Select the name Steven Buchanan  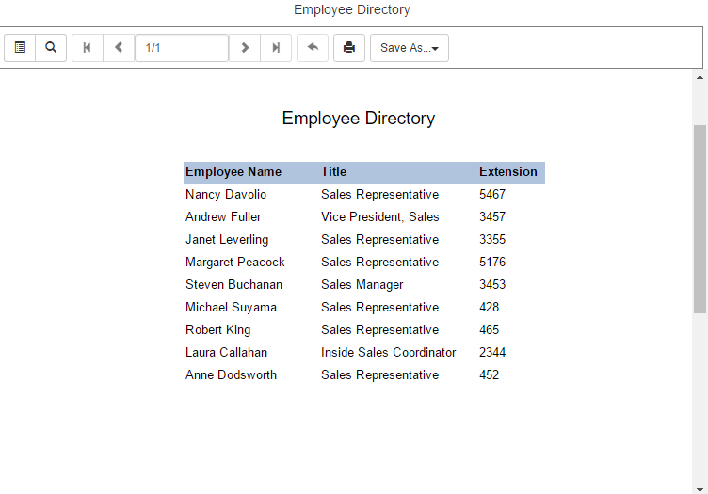coord(233,285)
